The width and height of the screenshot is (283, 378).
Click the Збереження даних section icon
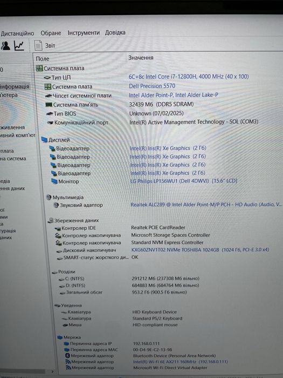51,220
